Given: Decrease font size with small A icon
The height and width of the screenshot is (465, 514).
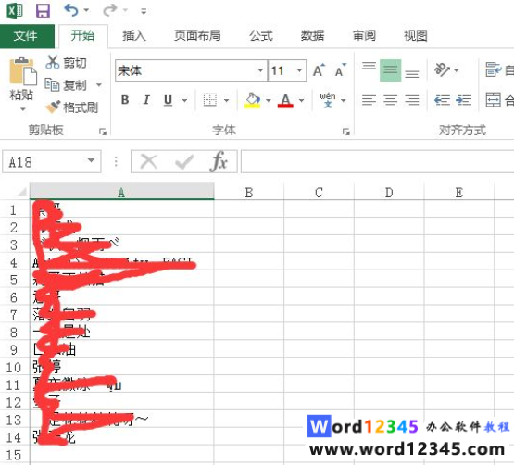Looking at the screenshot, I should tap(340, 70).
